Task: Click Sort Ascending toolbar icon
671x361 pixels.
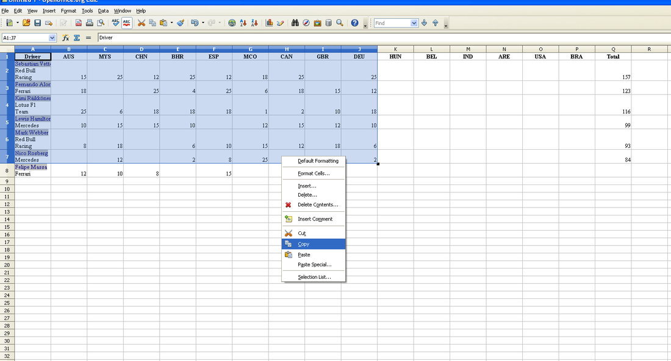Action: click(243, 23)
